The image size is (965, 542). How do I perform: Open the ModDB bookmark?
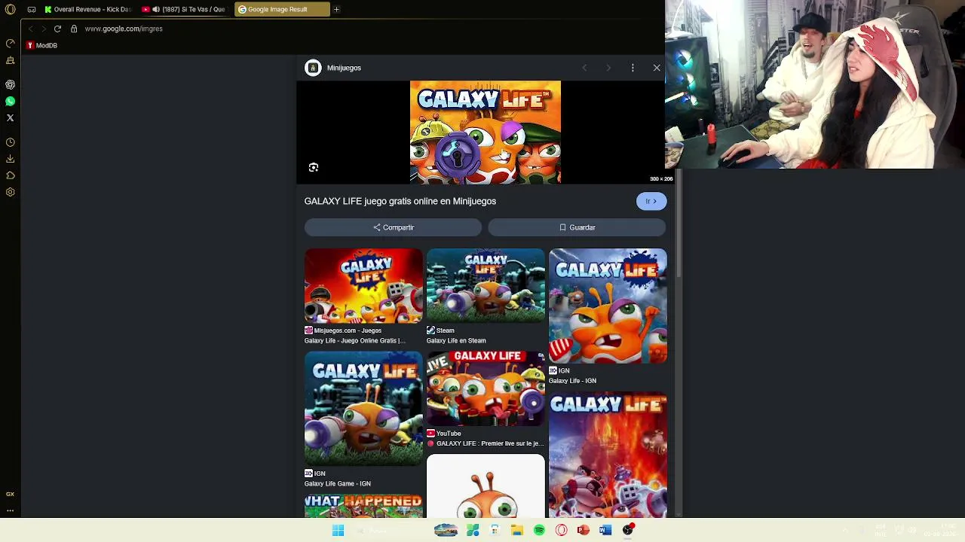point(41,45)
